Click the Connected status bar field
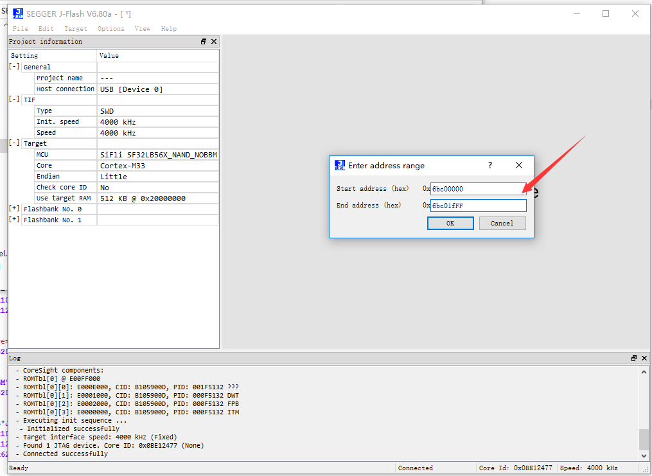Image resolution: width=652 pixels, height=476 pixels. point(416,468)
